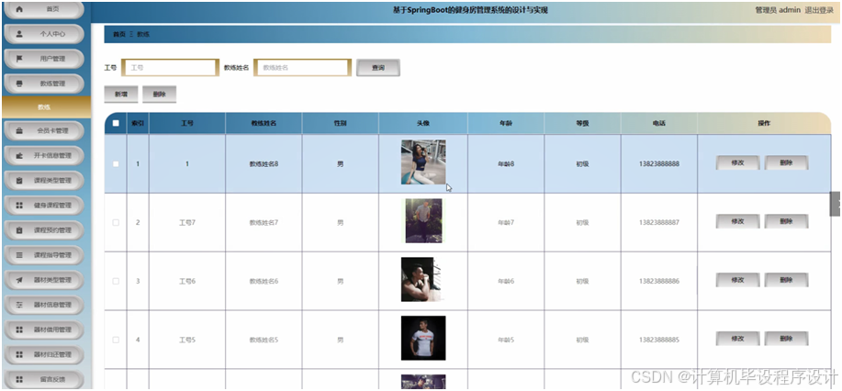Click 删除 for the 教练姓名6 row
Viewport: 842px width, 391px height.
coord(786,280)
